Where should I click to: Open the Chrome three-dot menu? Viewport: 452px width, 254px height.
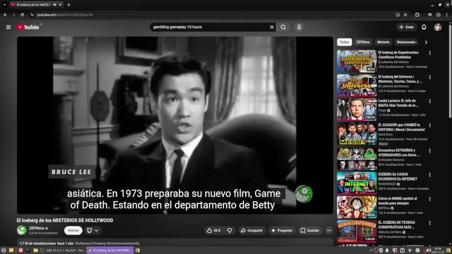click(x=447, y=15)
